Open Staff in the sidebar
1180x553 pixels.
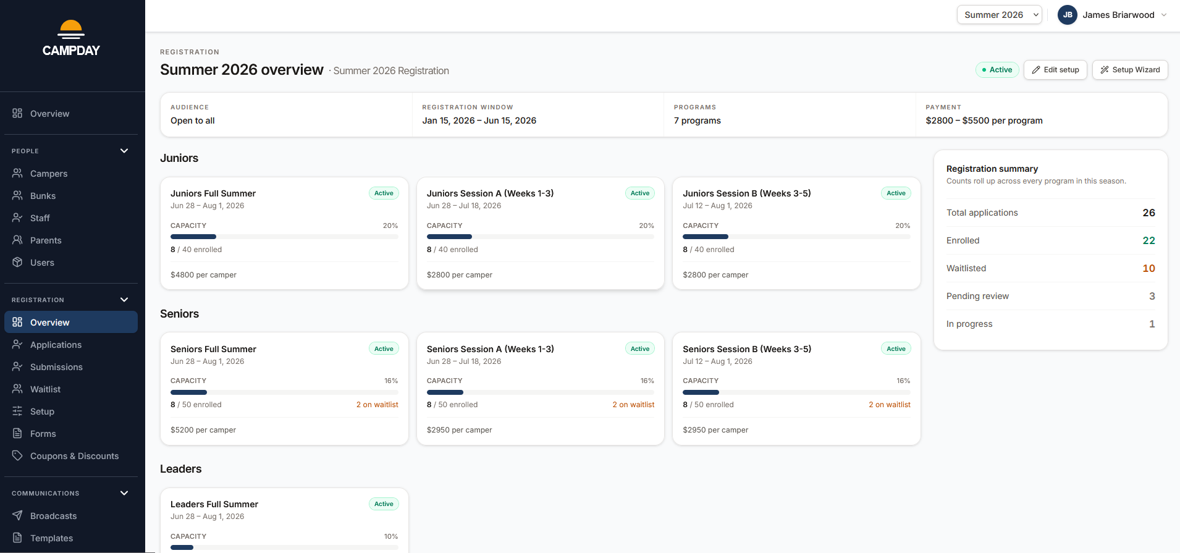(71, 218)
